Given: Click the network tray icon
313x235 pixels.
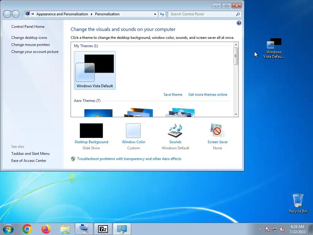Looking at the screenshot, I should click(x=275, y=229).
